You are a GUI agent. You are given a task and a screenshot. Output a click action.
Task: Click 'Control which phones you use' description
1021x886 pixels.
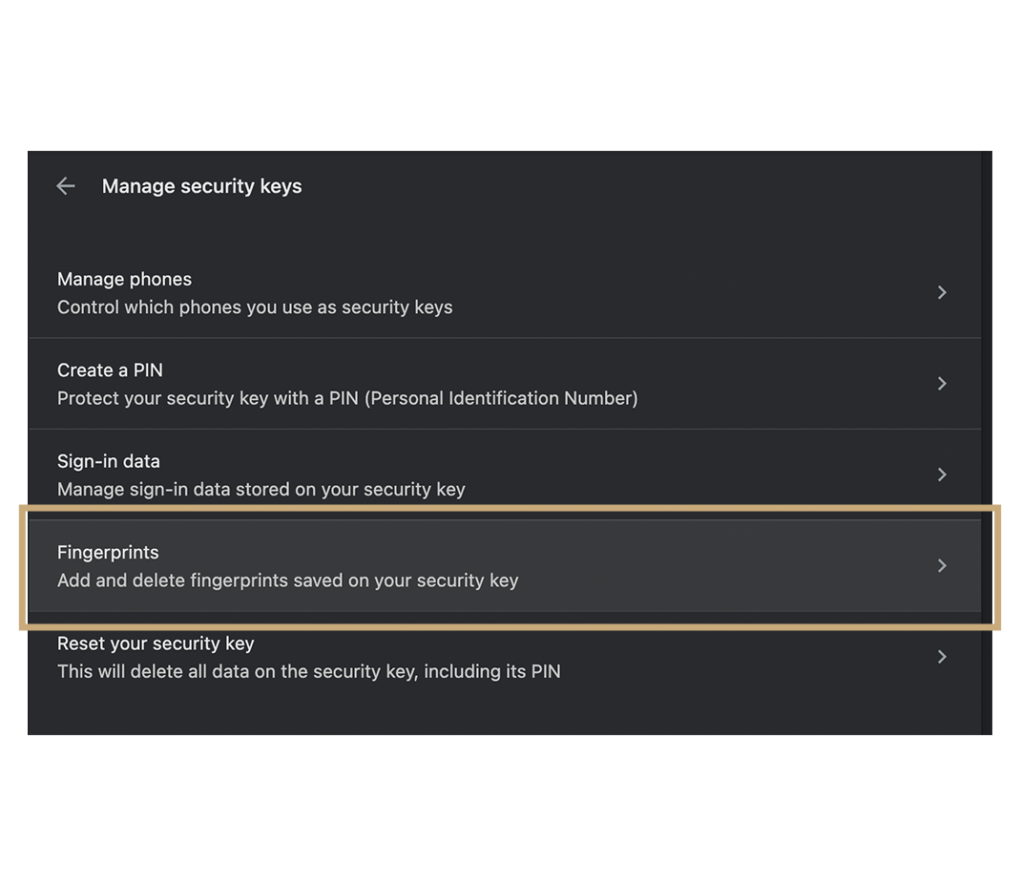(255, 307)
